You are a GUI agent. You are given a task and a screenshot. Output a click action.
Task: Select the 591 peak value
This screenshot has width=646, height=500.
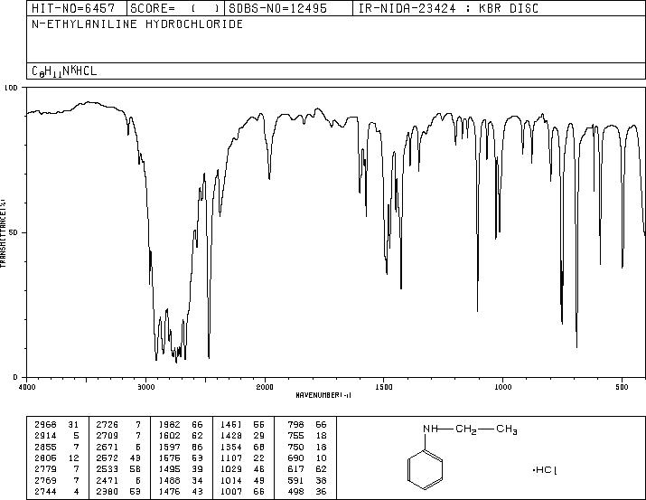(295, 481)
